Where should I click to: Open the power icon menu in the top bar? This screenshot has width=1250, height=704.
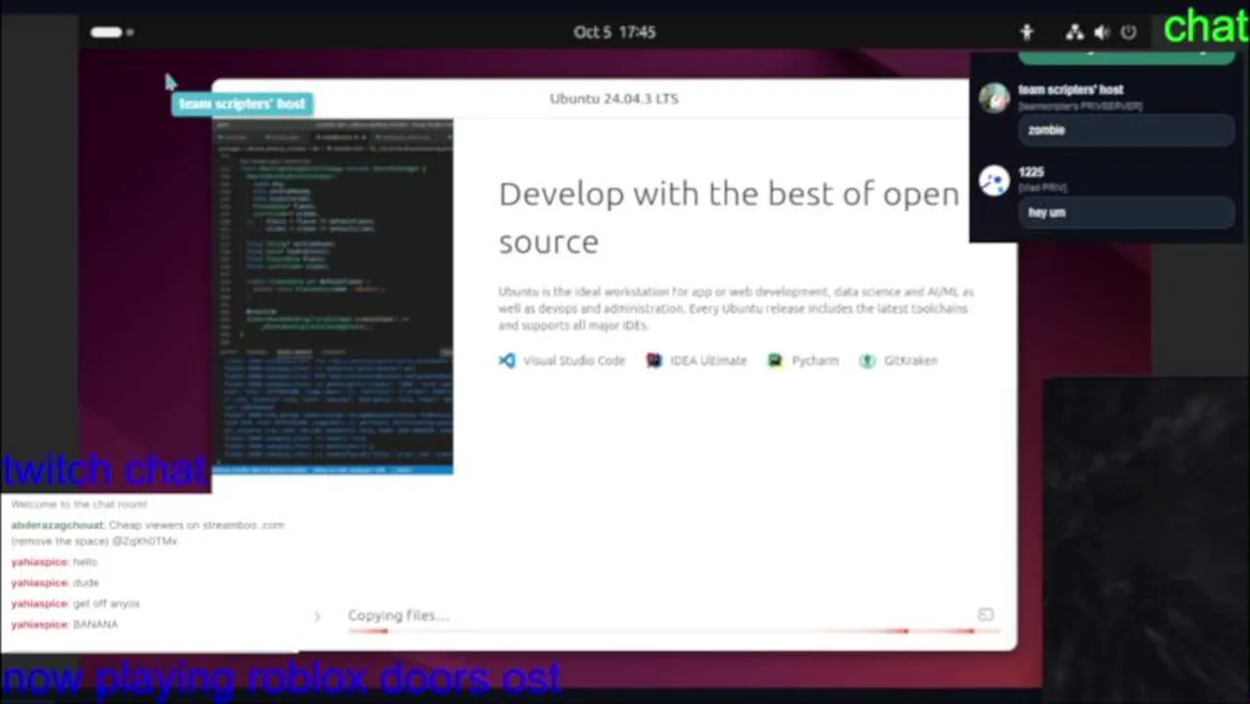click(1129, 32)
